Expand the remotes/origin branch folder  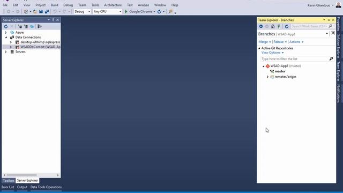pyautogui.click(x=267, y=77)
